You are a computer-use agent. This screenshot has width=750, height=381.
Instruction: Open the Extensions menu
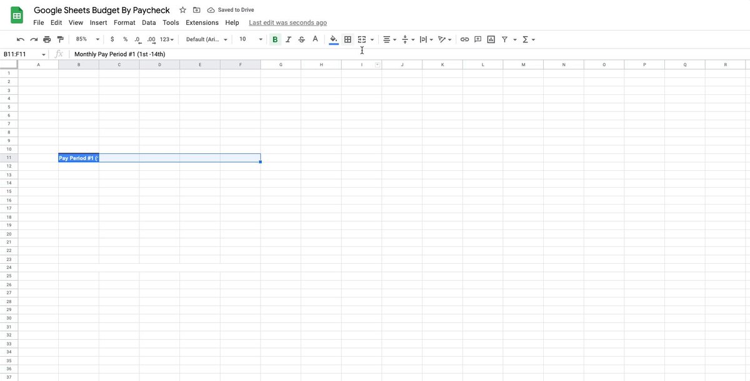pos(202,22)
